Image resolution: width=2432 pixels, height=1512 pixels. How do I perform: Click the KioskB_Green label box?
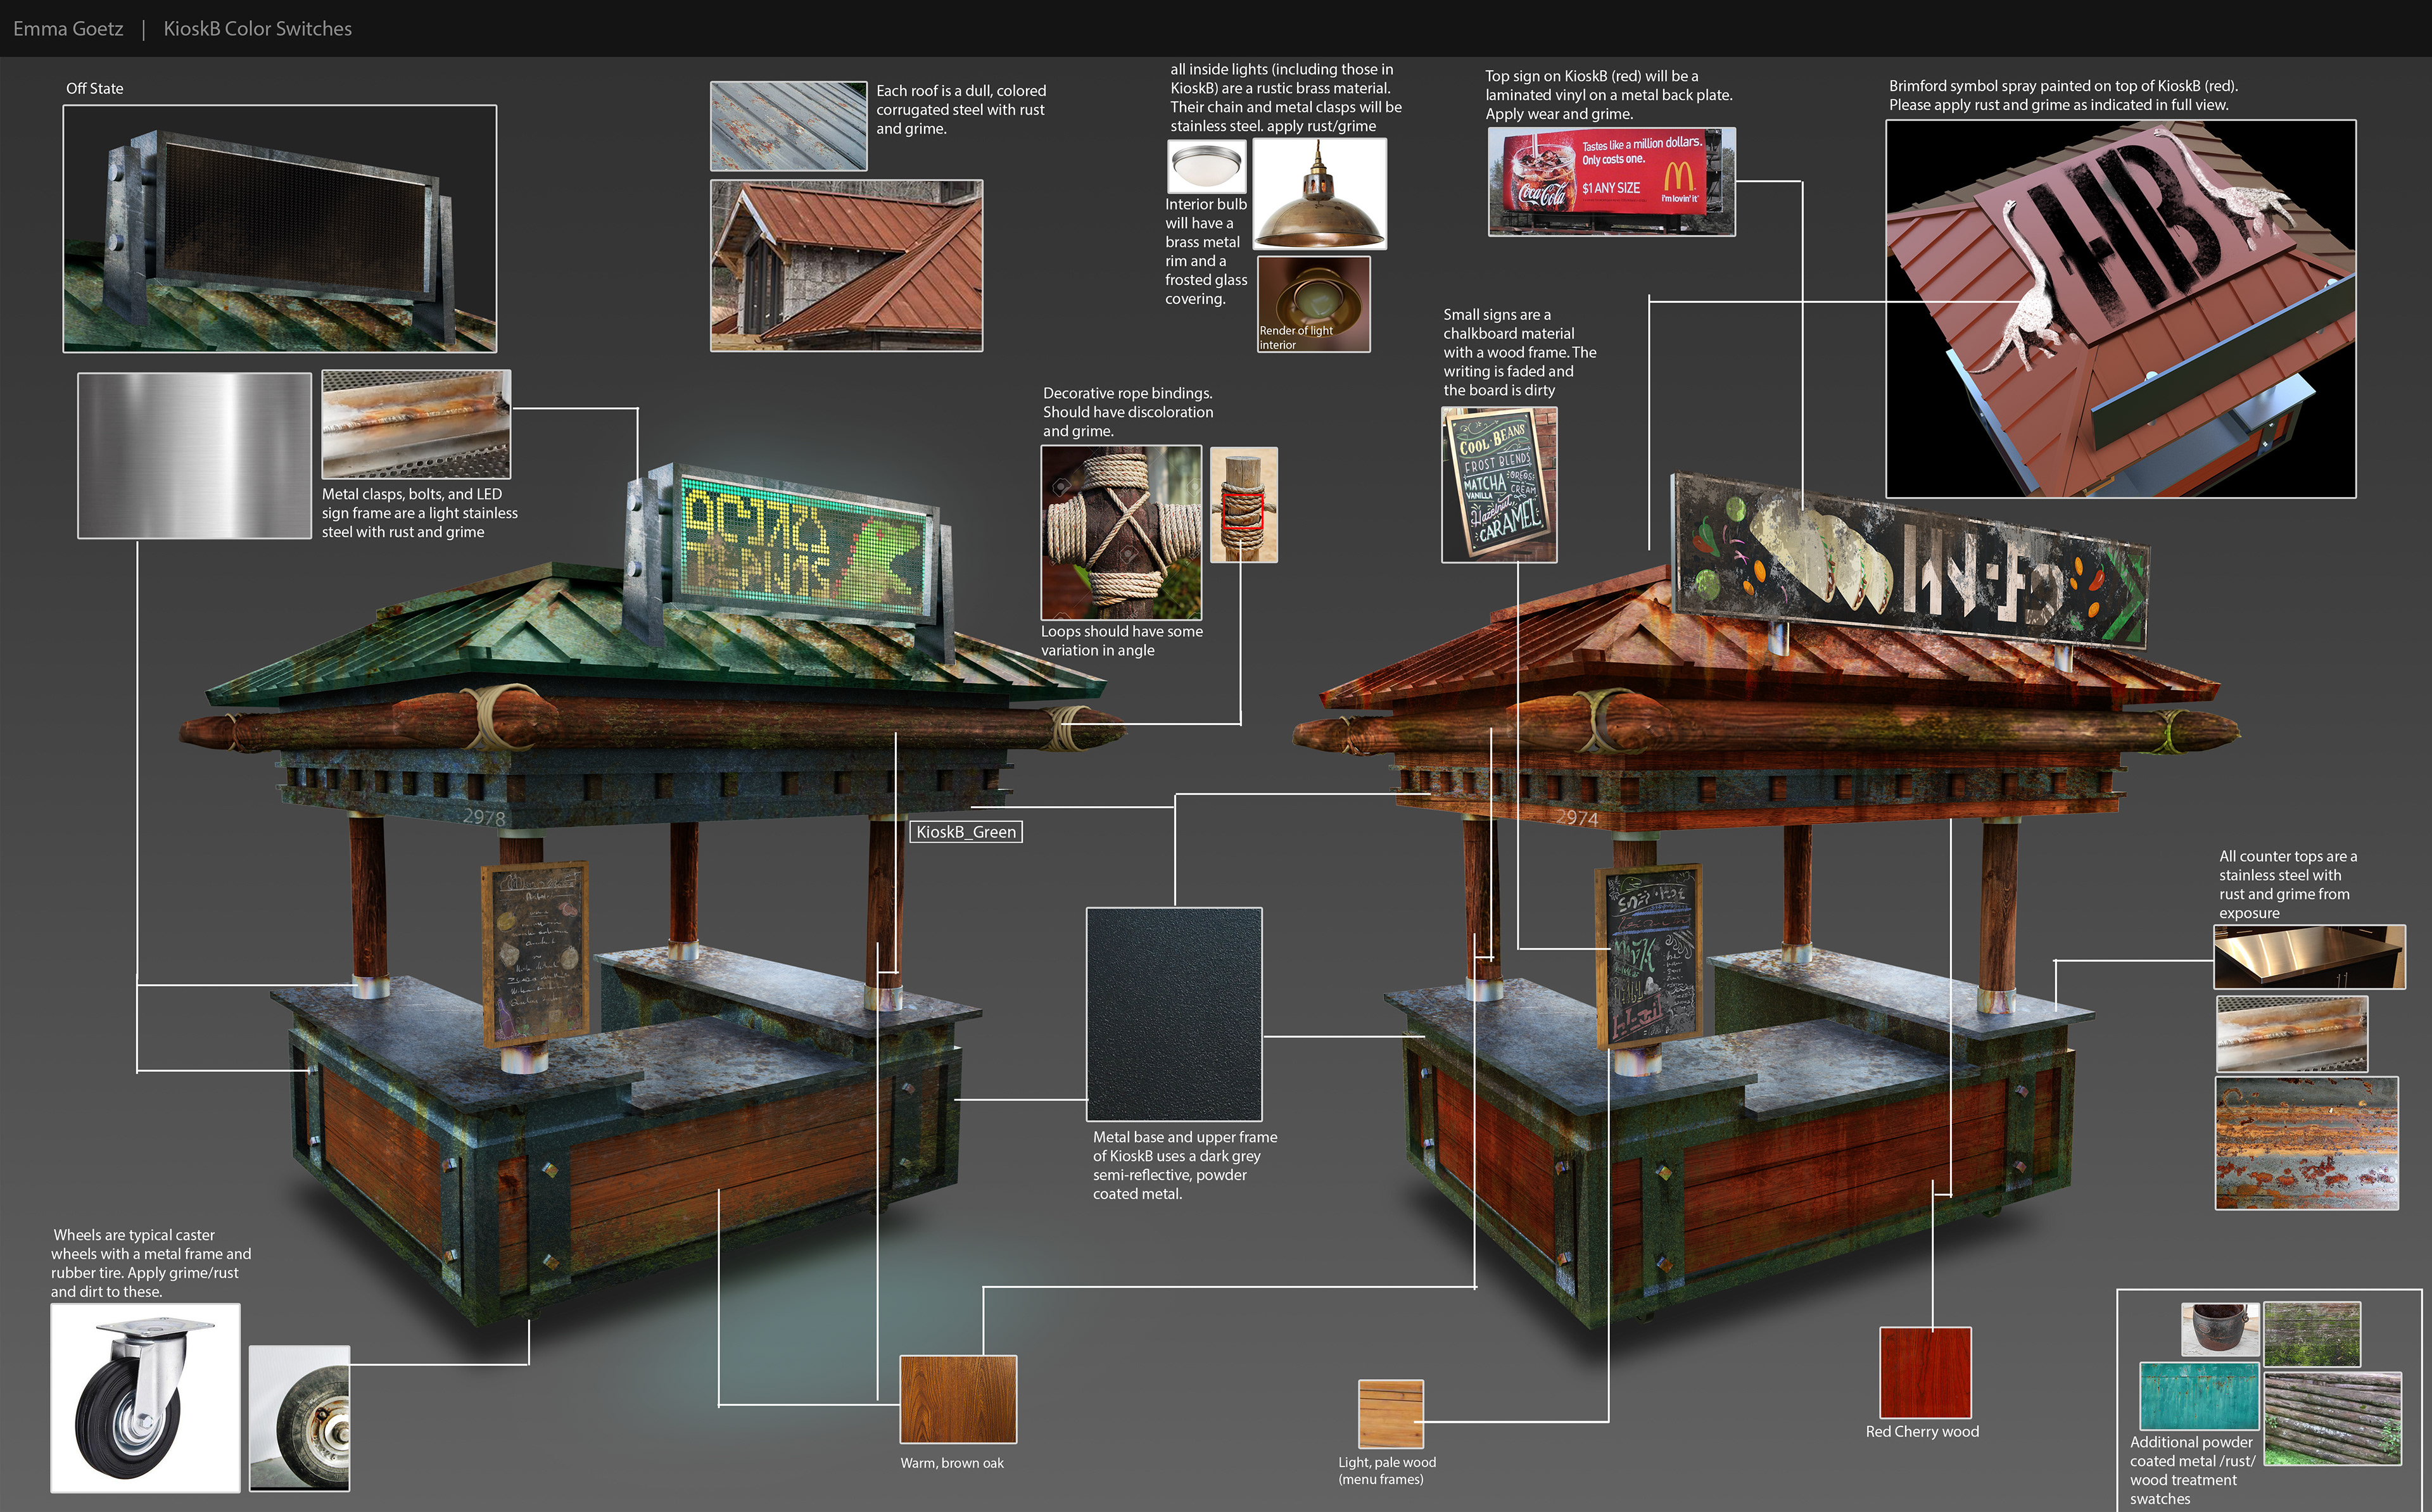[x=966, y=832]
